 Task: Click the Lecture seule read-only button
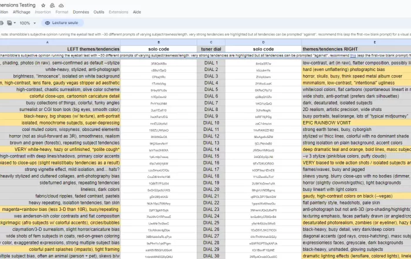62,23
